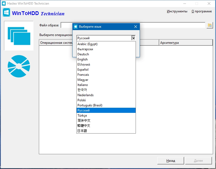Choose English in the language list
This screenshot has height=169, width=216.
(106, 59)
